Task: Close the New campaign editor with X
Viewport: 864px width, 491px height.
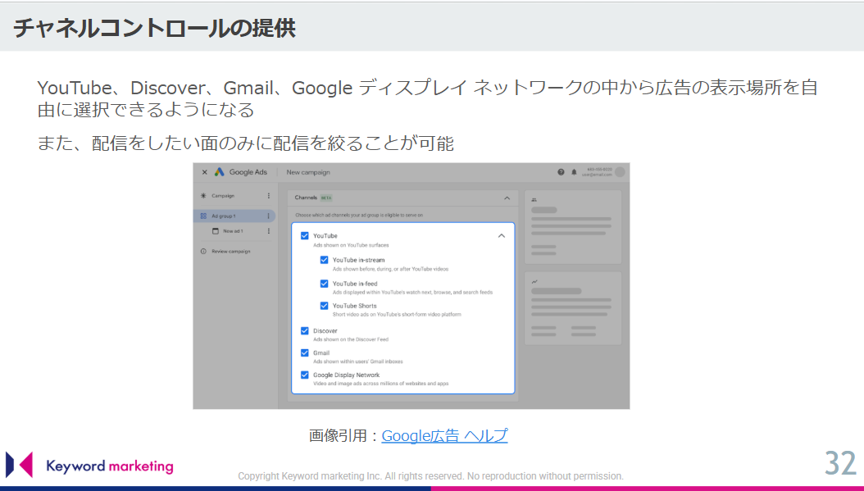Action: 204,172
